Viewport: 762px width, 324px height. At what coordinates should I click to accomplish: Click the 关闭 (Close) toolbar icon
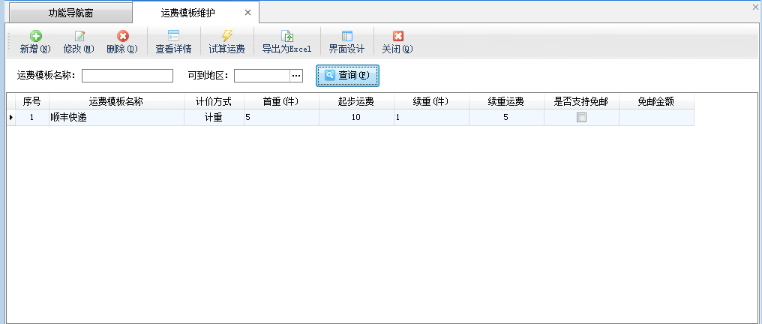pyautogui.click(x=397, y=37)
